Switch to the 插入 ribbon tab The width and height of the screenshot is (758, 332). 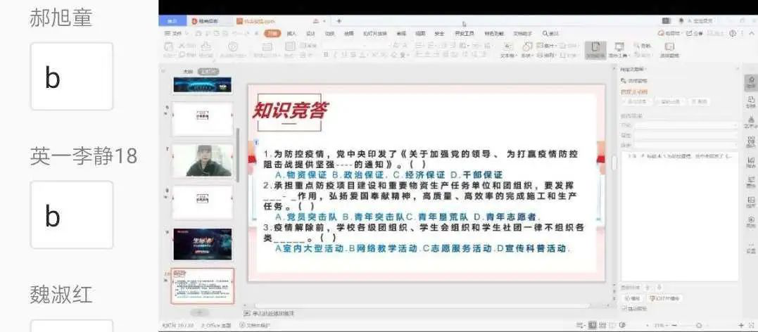tap(291, 33)
